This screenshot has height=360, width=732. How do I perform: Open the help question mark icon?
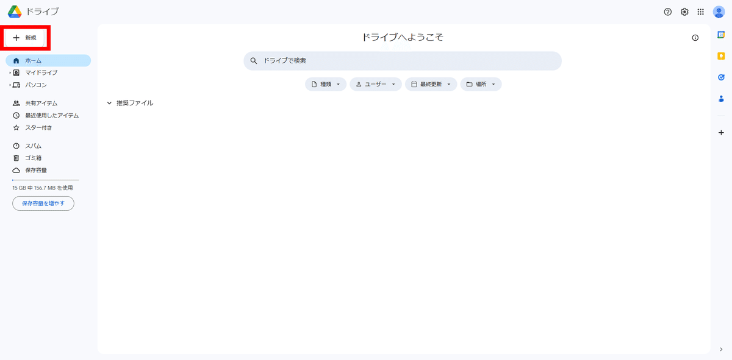(668, 12)
